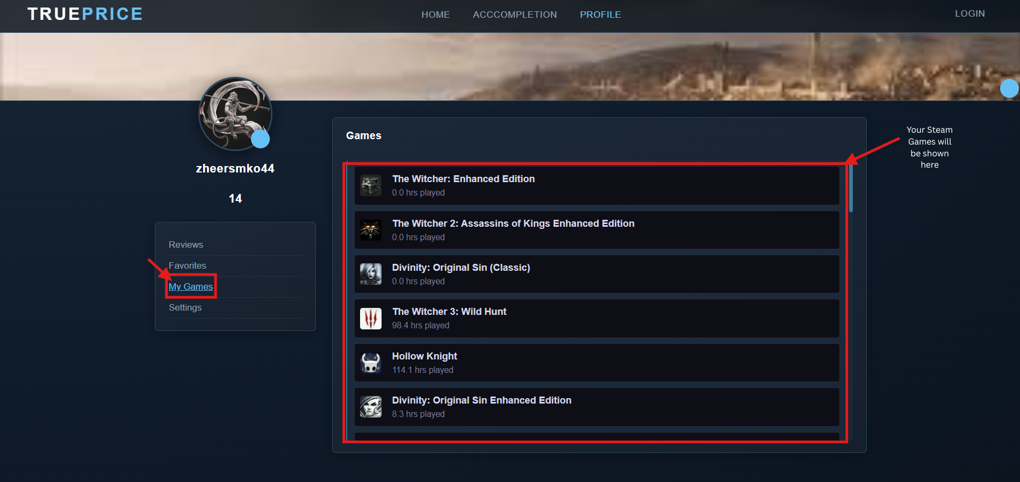The height and width of the screenshot is (482, 1020).
Task: Select The Witcher: Enhanced Edition title
Action: tap(463, 179)
